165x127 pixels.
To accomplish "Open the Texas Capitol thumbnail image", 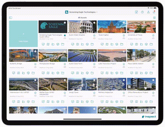I will click(112, 27).
